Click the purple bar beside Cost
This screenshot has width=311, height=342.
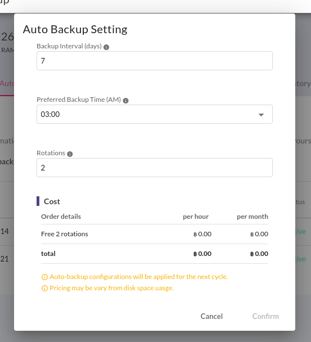tap(38, 201)
